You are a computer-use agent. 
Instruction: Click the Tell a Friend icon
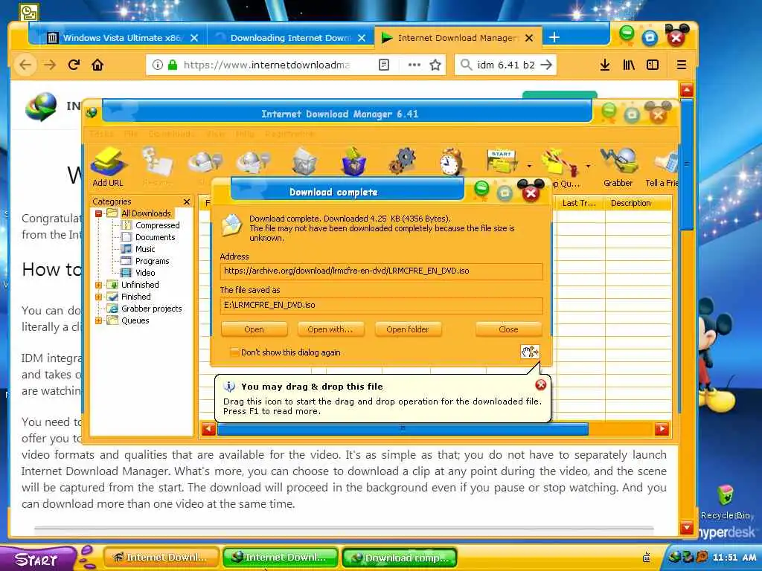coord(664,163)
